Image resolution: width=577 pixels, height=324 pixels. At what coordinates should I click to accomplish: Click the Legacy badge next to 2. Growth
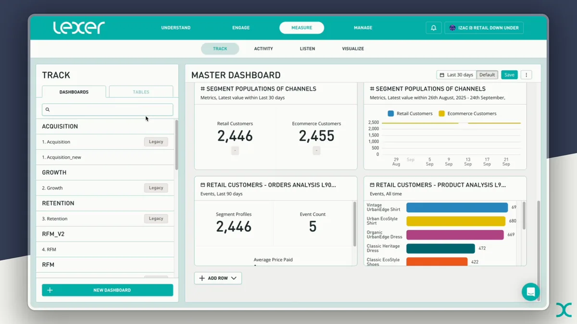[156, 188]
